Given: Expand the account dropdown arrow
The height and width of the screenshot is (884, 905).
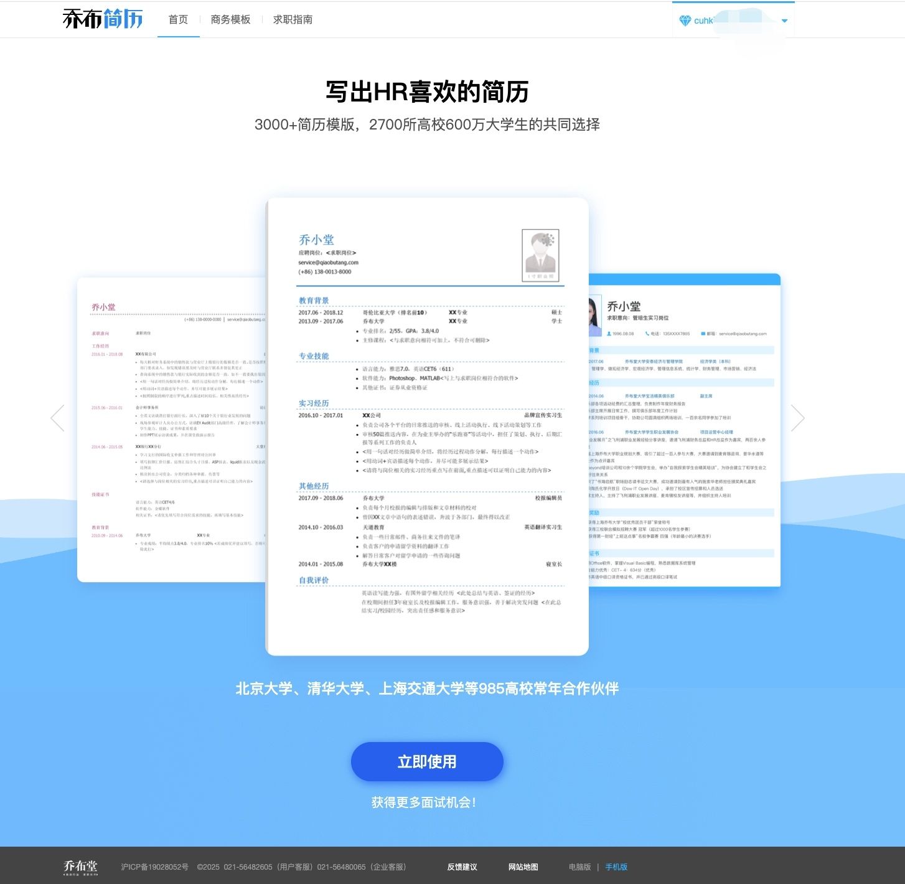Looking at the screenshot, I should pyautogui.click(x=784, y=21).
